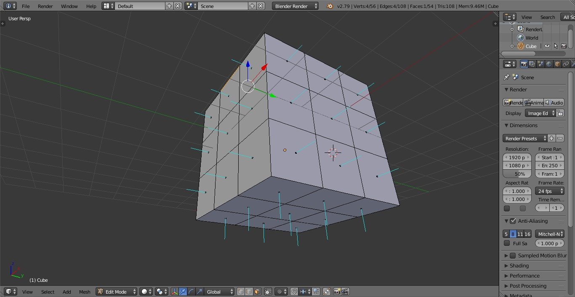
Task: Toggle limit selection to visible icon
Action: (268, 292)
